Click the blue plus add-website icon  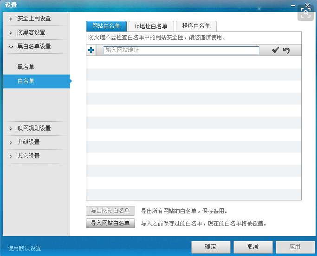click(91, 50)
